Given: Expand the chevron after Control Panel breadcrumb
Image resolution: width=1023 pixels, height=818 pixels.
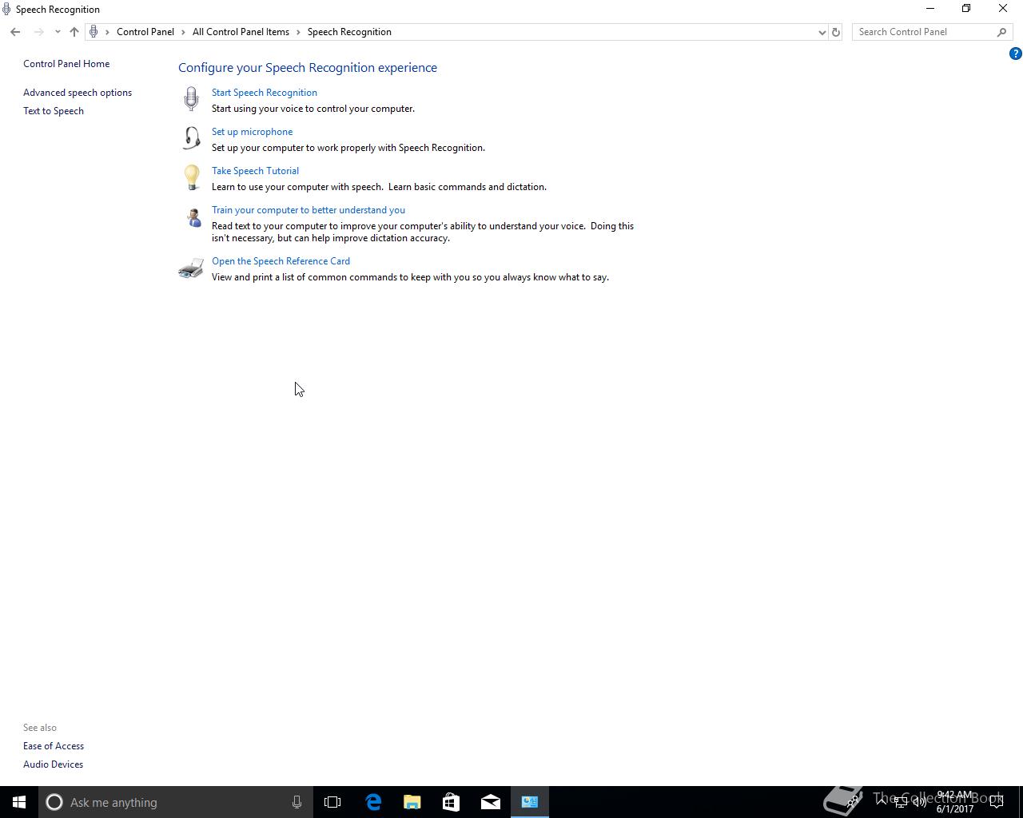Looking at the screenshot, I should click(184, 32).
